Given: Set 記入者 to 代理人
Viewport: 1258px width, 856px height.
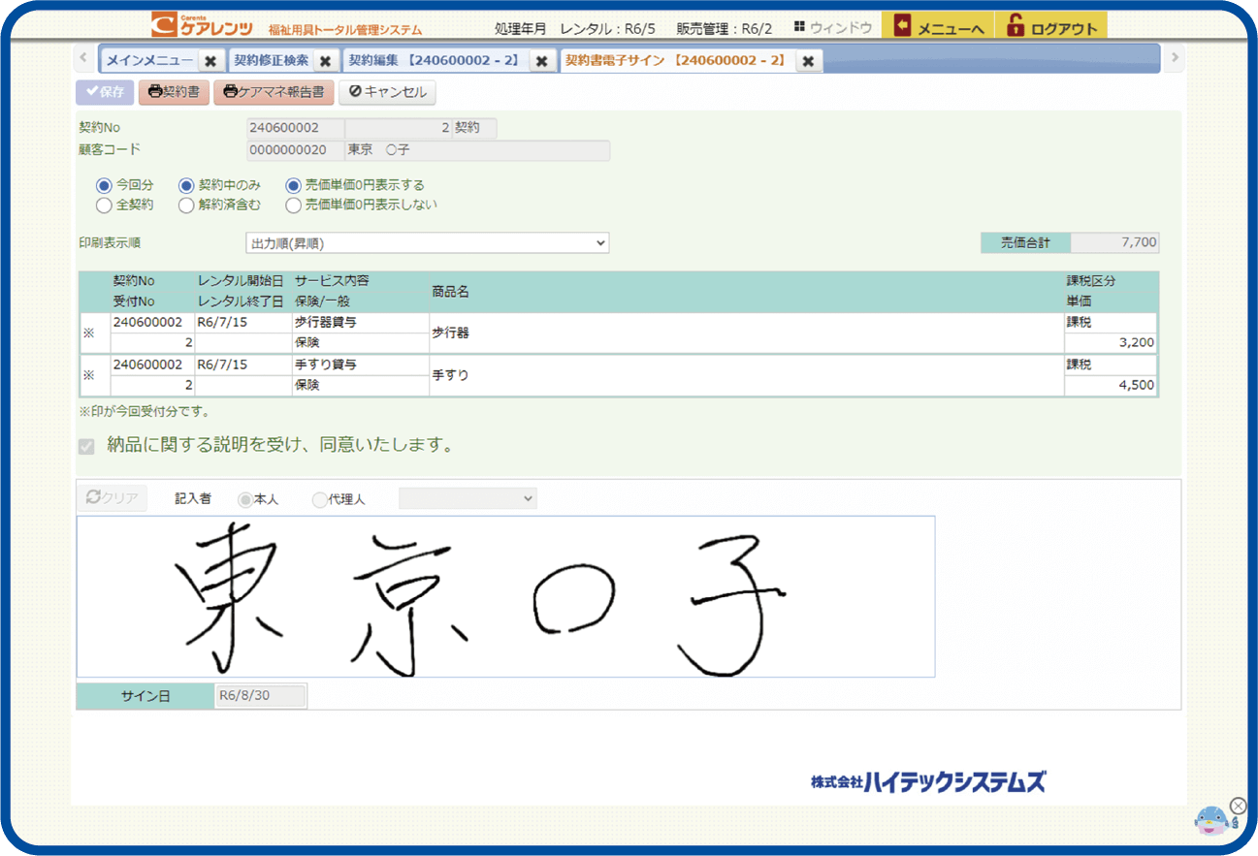Looking at the screenshot, I should point(320,499).
